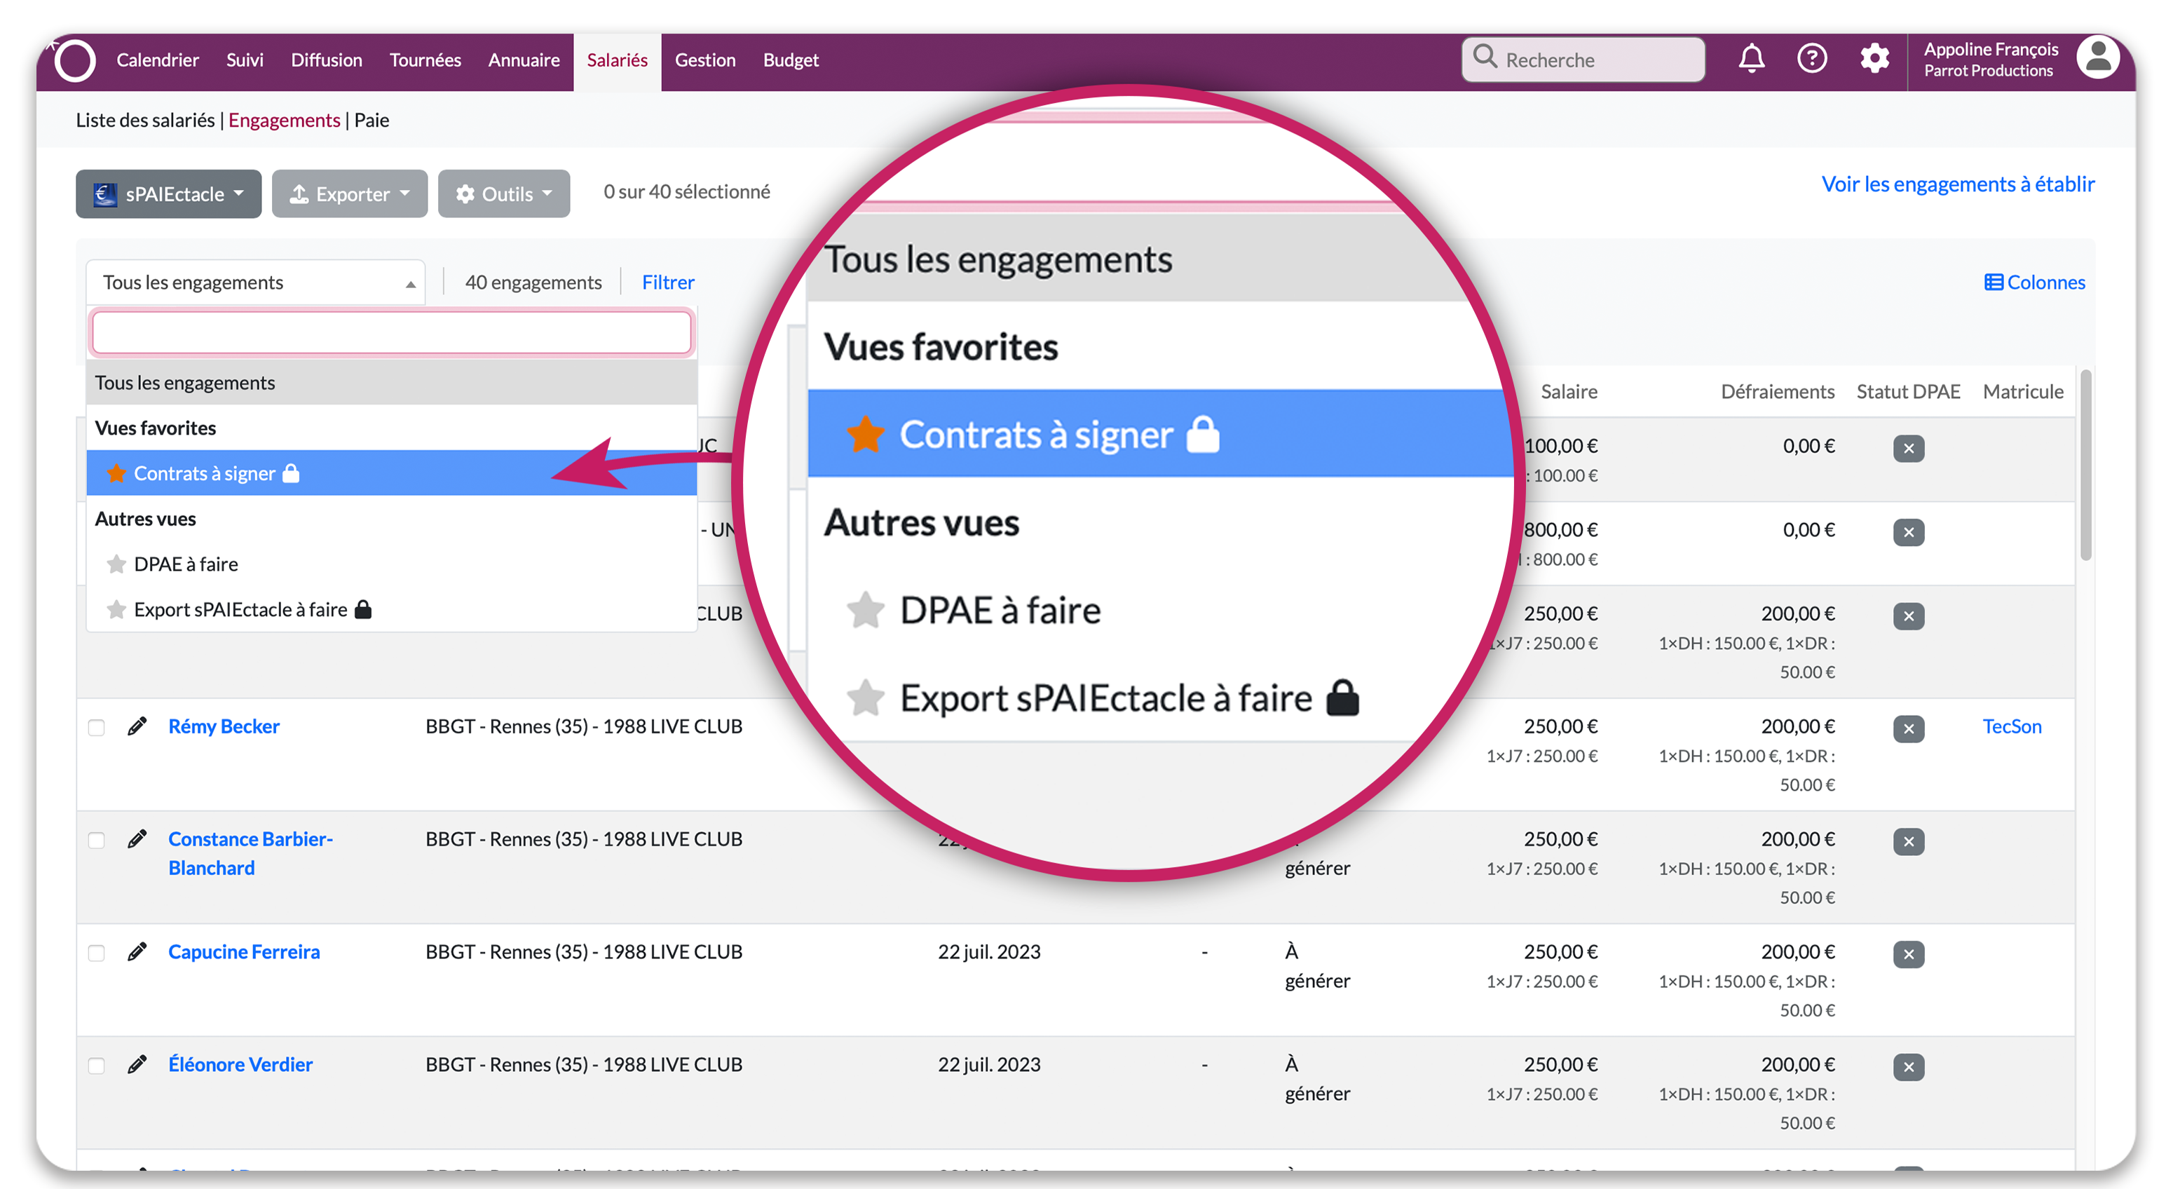Open the Gestion menu
2173x1189 pixels.
(705, 60)
